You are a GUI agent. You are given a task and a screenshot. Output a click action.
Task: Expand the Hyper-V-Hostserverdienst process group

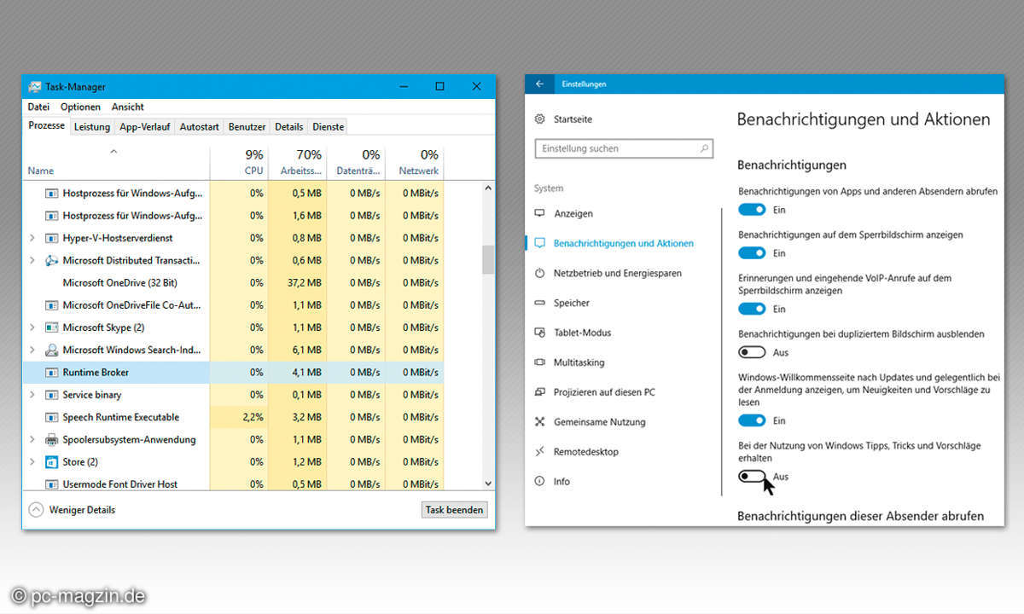tap(32, 238)
